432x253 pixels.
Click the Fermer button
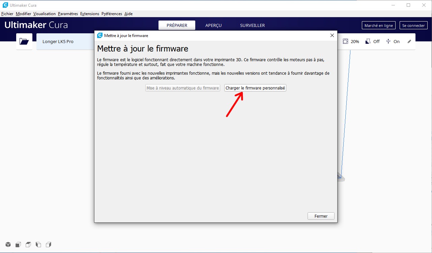pos(321,216)
